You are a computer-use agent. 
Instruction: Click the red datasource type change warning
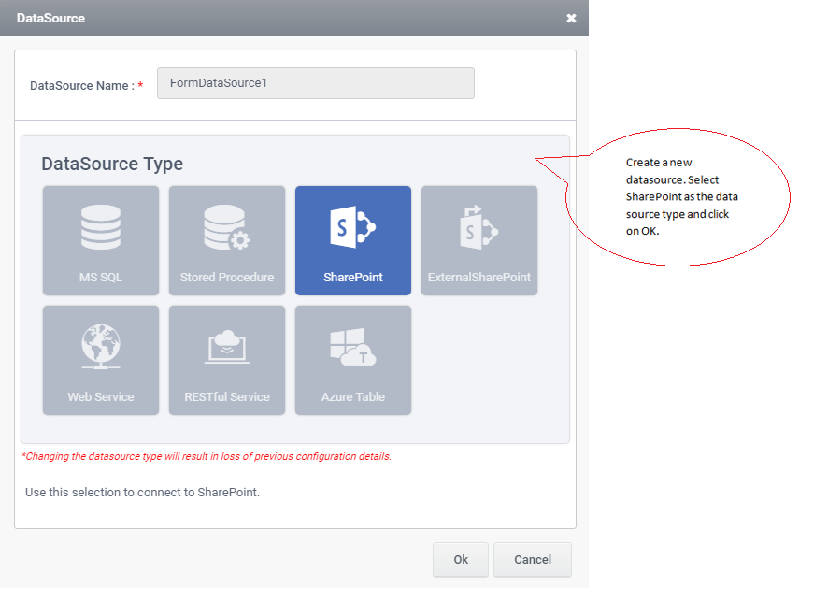pyautogui.click(x=207, y=456)
